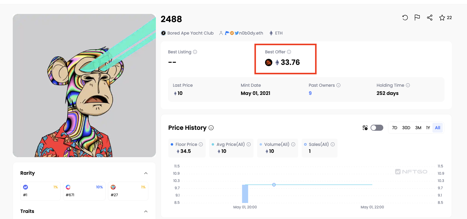Click the Best Offer value 33.76
The width and height of the screenshot is (467, 219).
click(290, 62)
